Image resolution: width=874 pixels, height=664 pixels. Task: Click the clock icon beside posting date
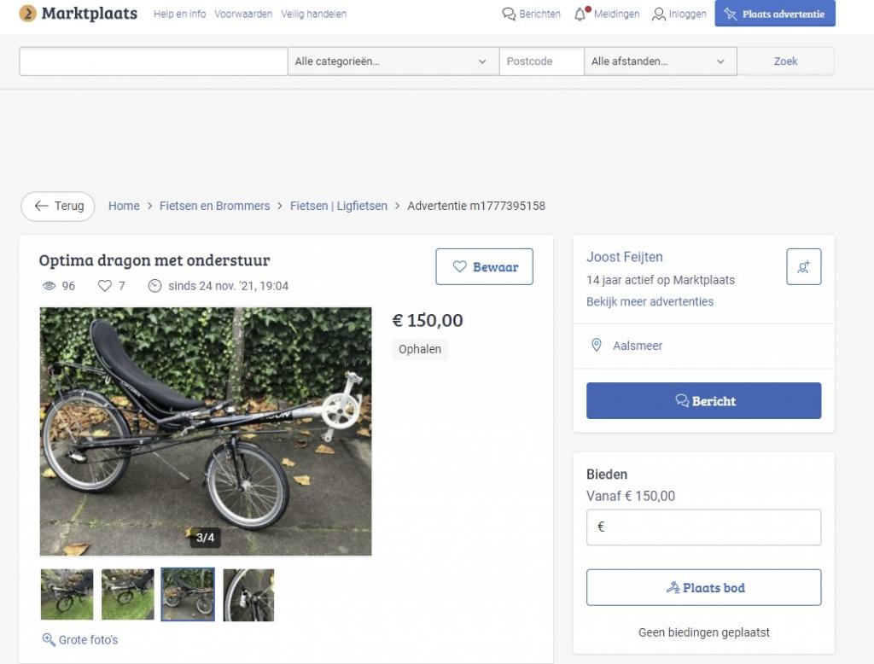pos(155,286)
